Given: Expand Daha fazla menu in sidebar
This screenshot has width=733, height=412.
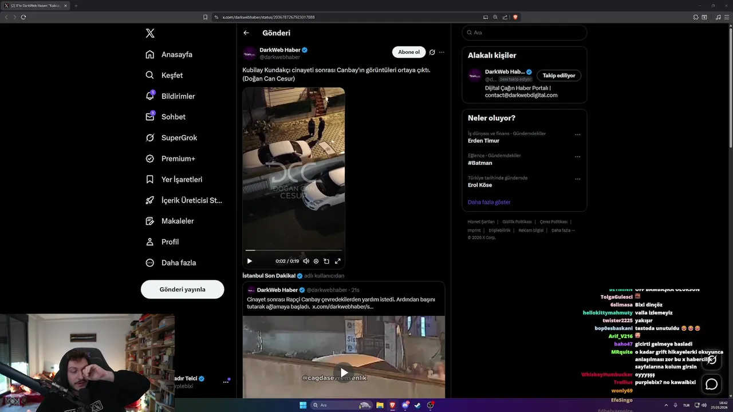Looking at the screenshot, I should pyautogui.click(x=171, y=263).
